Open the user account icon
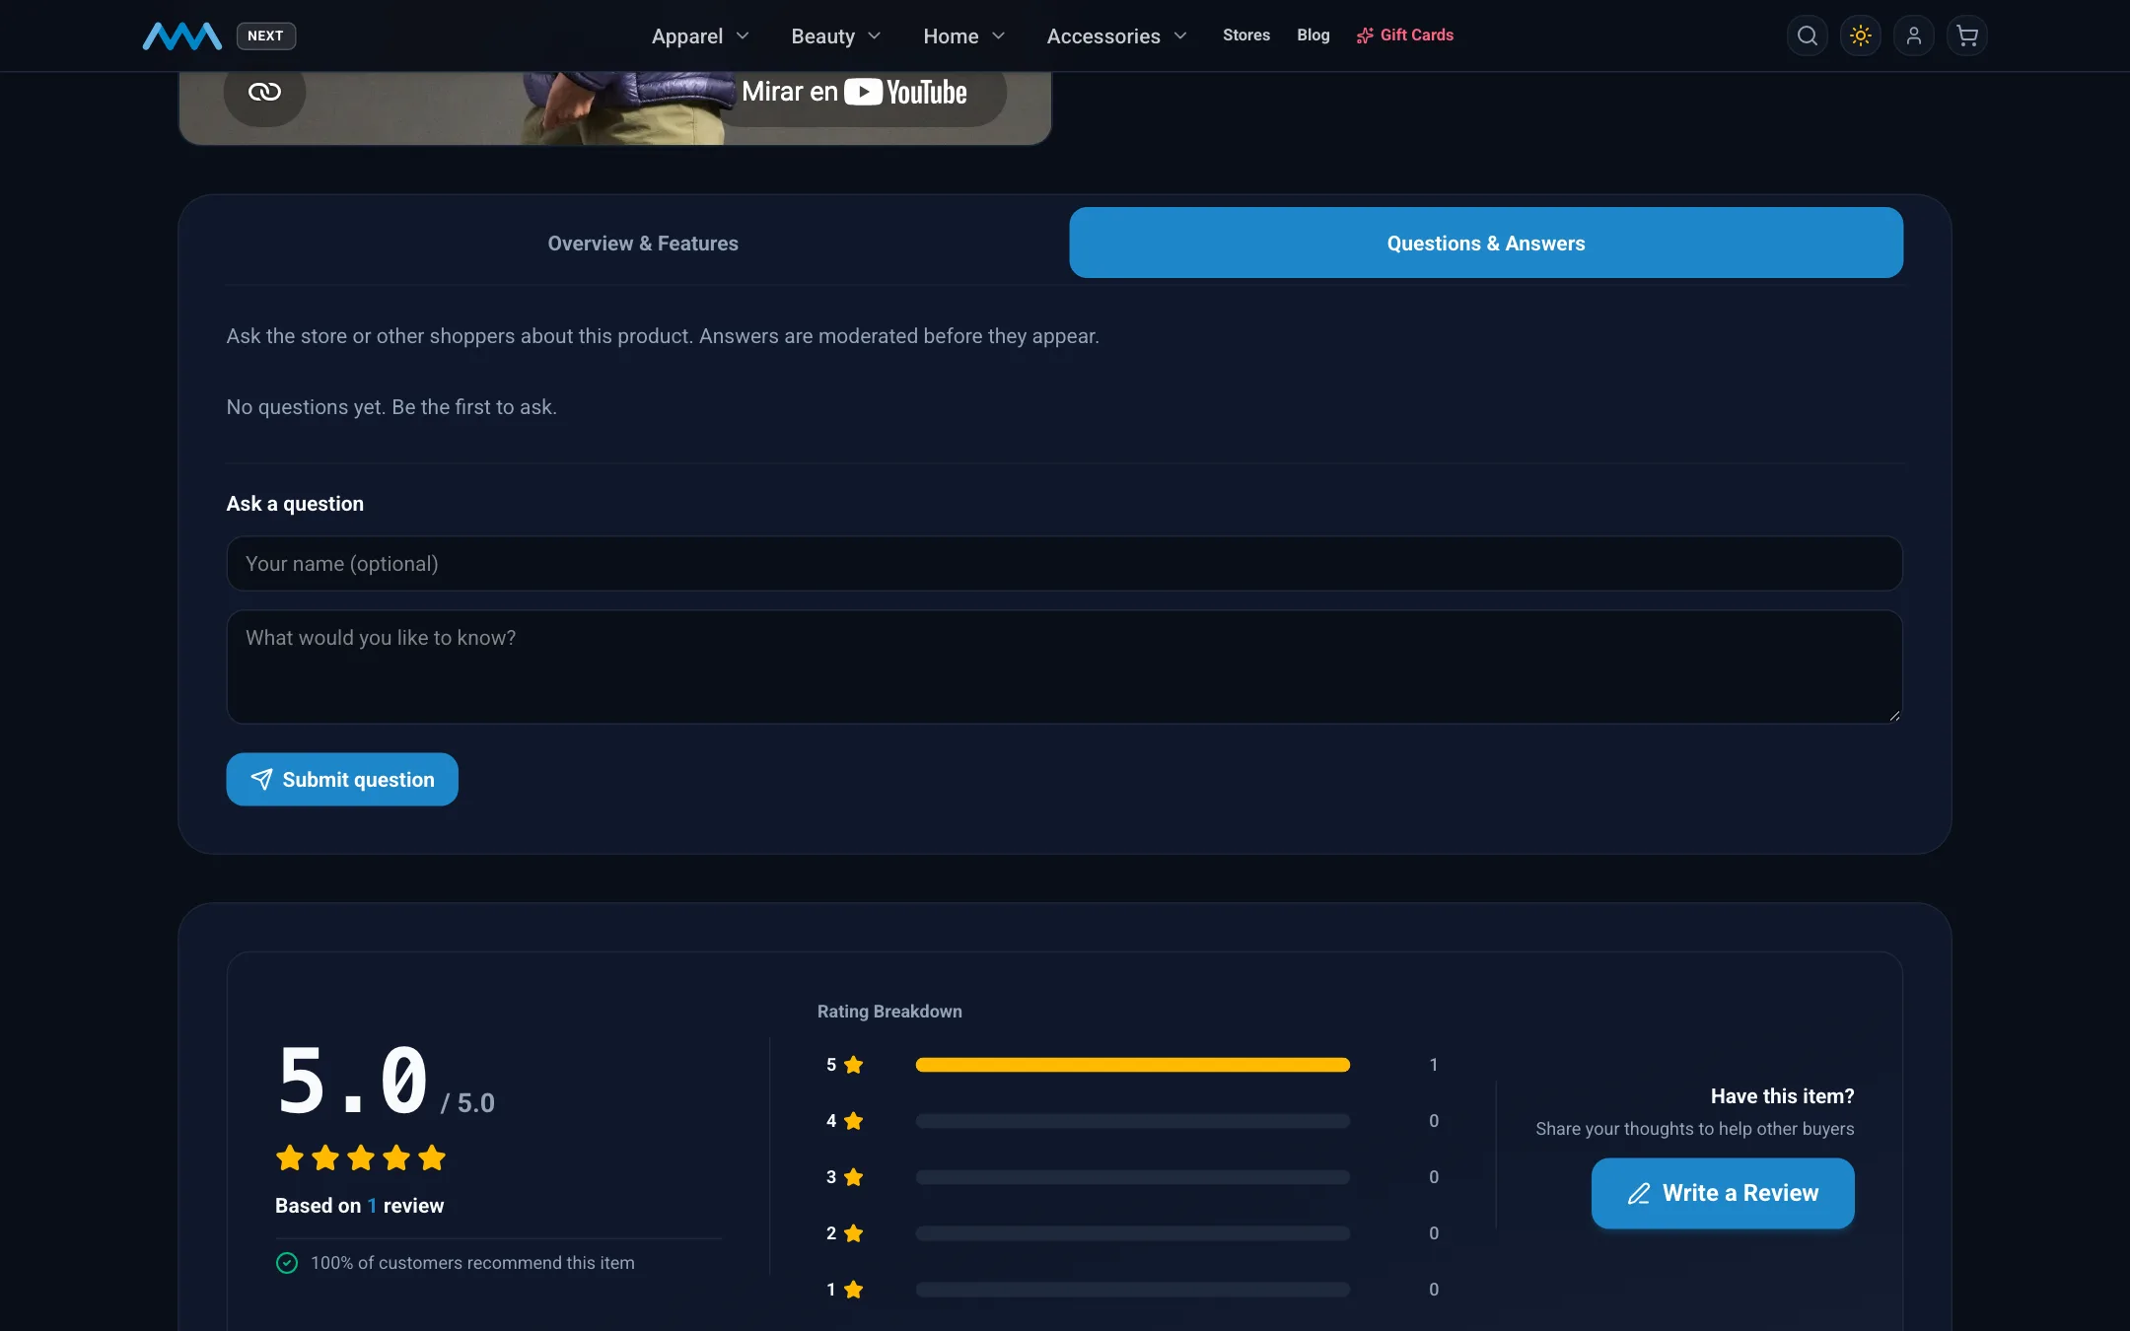 coord(1913,35)
